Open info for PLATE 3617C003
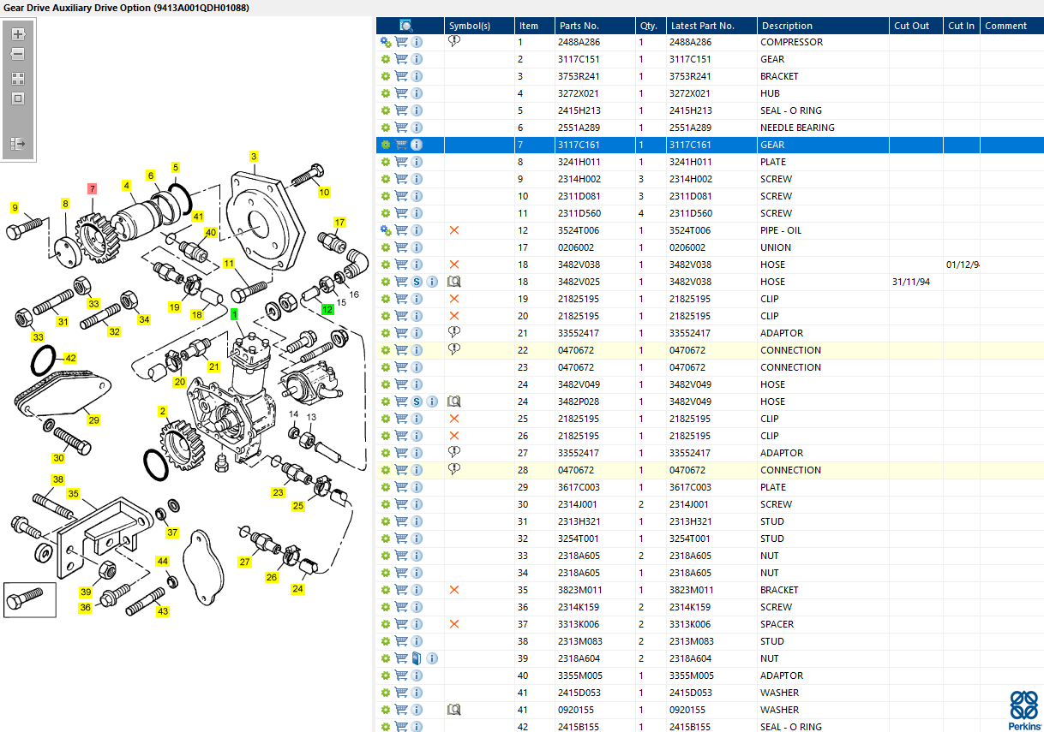Viewport: 1044px width, 732px height. click(x=417, y=487)
